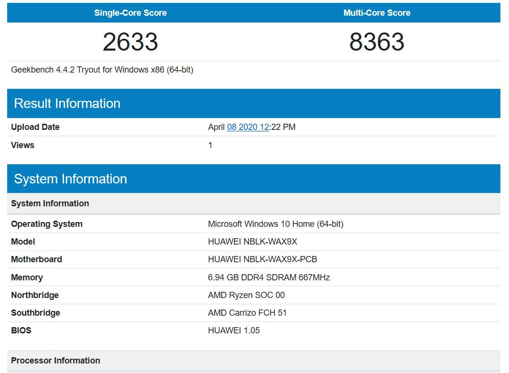Click the HUAWEI NBLK-WAX9X-PCB value
The height and width of the screenshot is (373, 509).
point(262,259)
